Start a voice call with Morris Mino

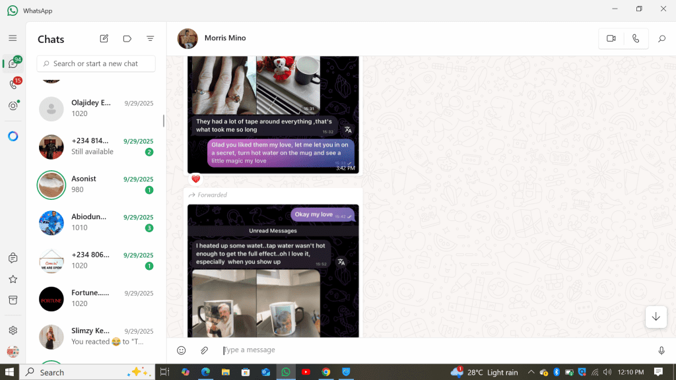tap(635, 39)
